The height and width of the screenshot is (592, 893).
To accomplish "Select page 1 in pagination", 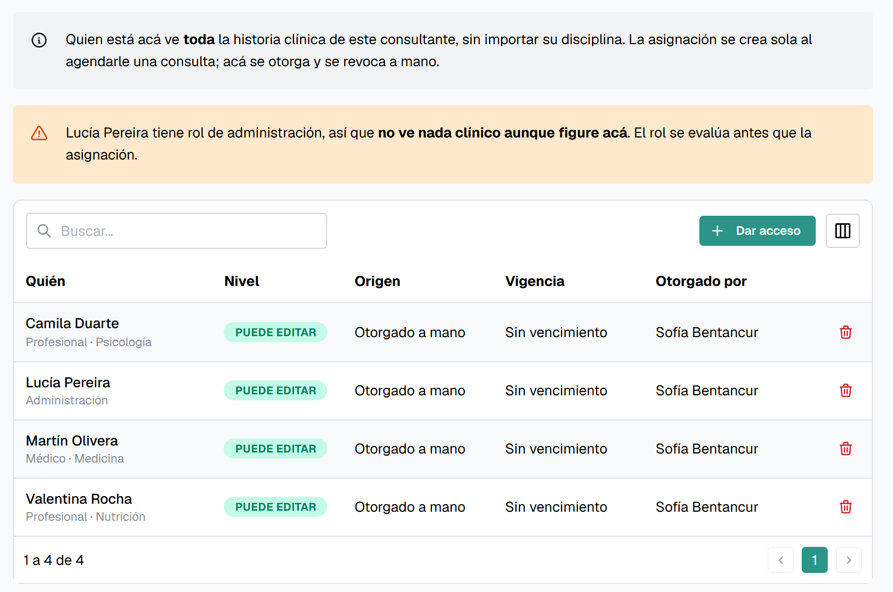I will [815, 560].
